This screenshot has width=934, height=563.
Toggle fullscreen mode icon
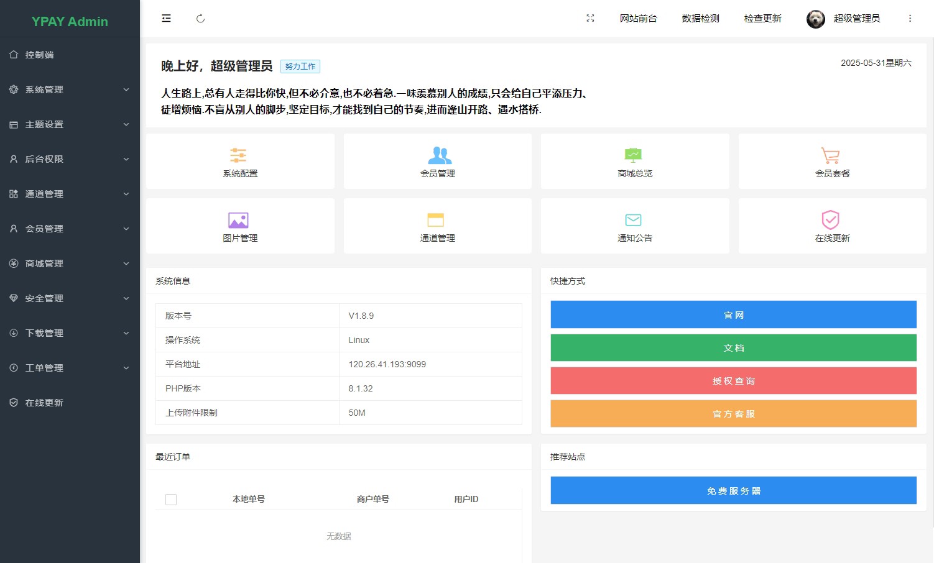coord(590,19)
